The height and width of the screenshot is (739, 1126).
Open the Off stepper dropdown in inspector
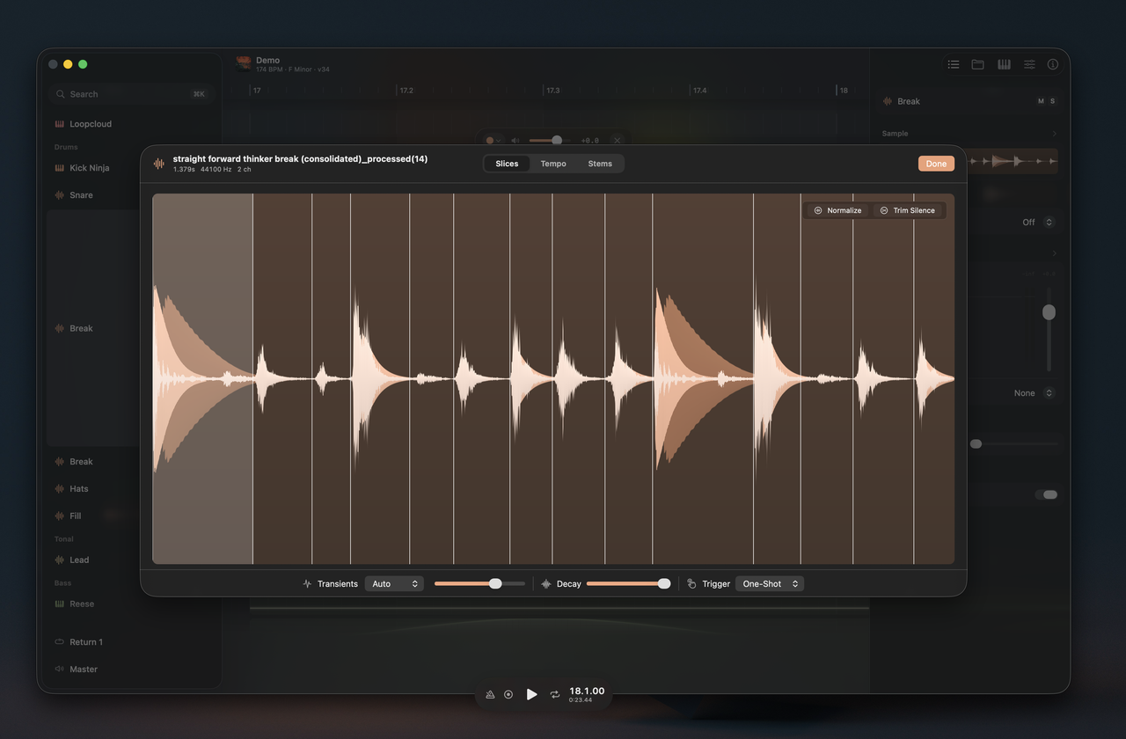[1049, 223]
